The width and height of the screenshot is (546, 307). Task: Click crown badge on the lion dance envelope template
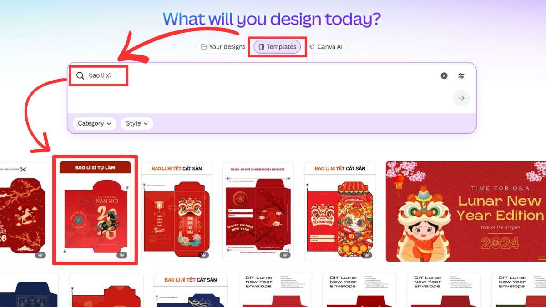[203, 255]
